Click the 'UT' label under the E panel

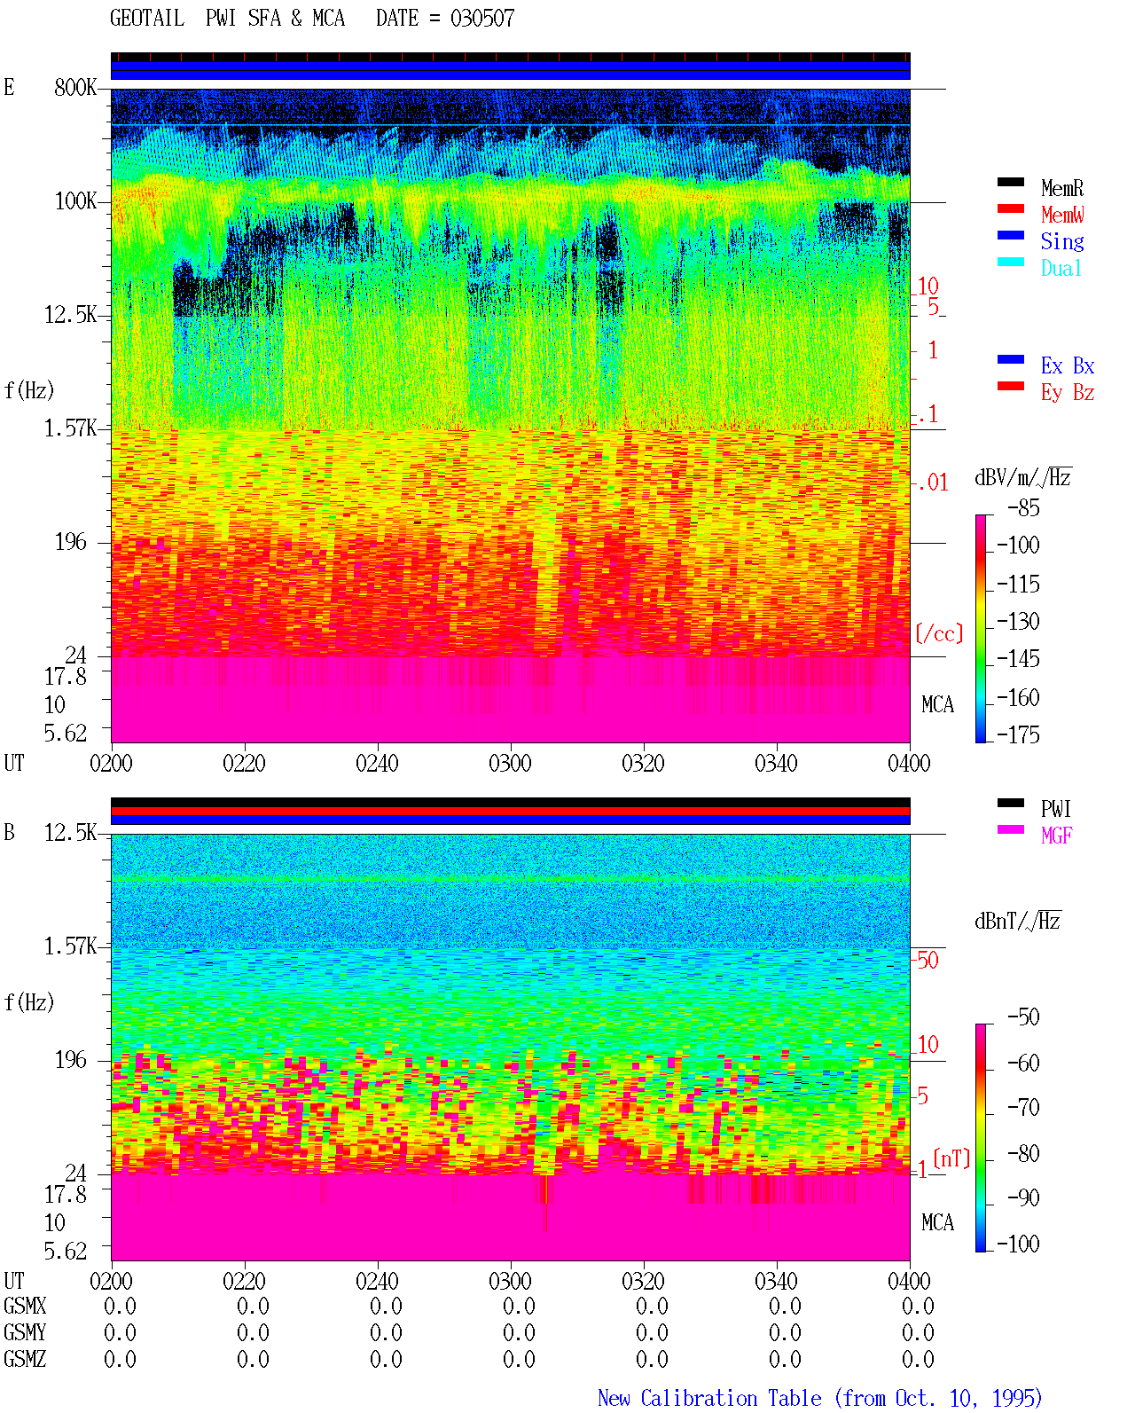14,763
